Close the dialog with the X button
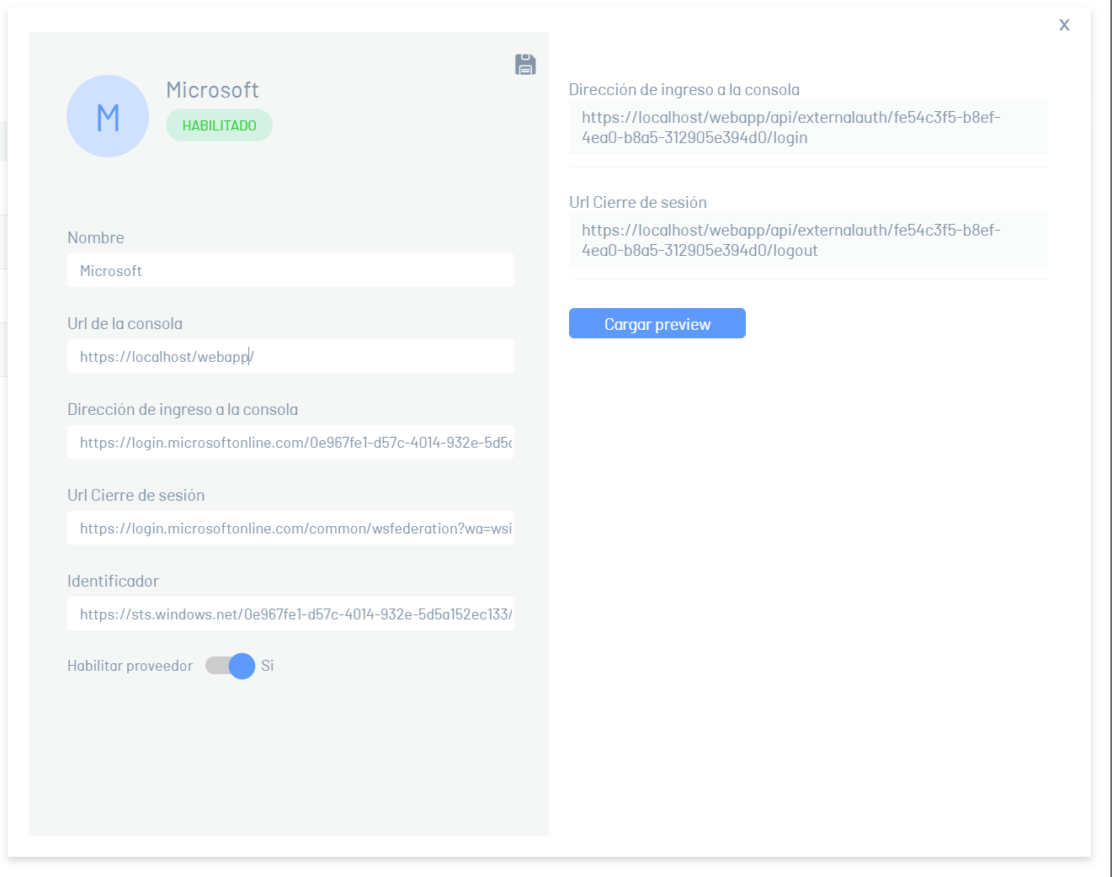 pos(1064,25)
